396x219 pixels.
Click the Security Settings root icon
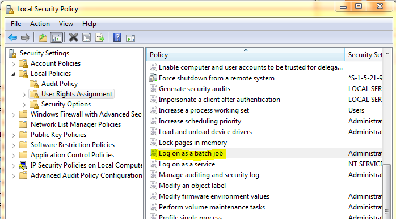click(x=12, y=53)
